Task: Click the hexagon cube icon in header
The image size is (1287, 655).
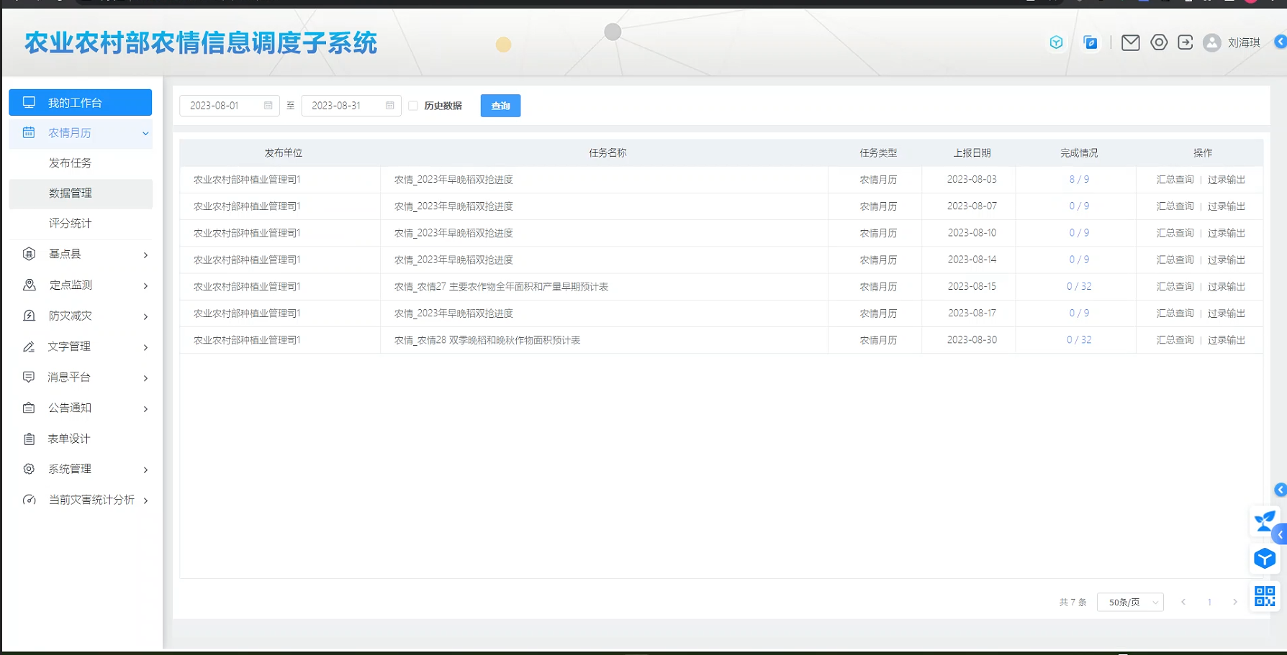Action: 1056,42
